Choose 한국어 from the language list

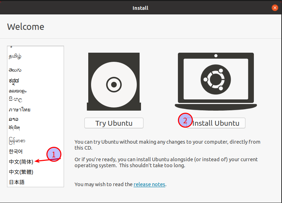click(x=16, y=152)
